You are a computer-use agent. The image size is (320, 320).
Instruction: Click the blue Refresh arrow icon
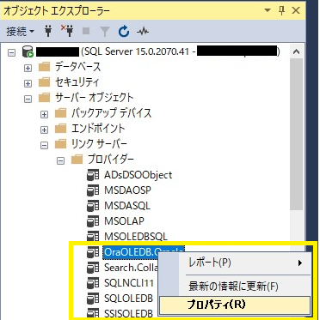tap(124, 32)
